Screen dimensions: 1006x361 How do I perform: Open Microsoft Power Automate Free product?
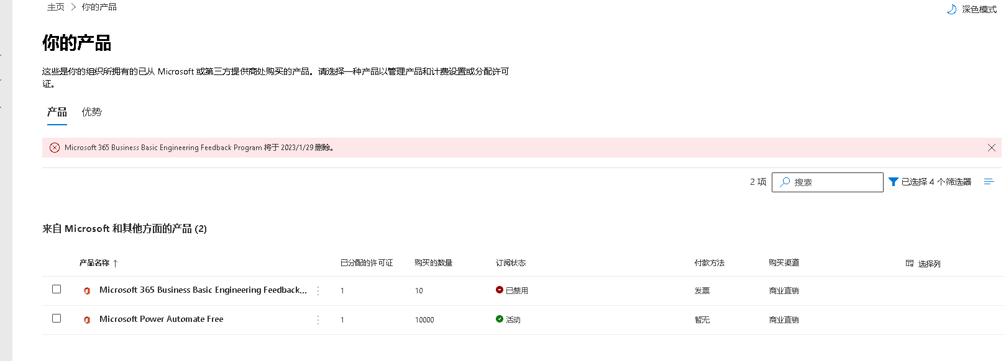click(x=162, y=319)
